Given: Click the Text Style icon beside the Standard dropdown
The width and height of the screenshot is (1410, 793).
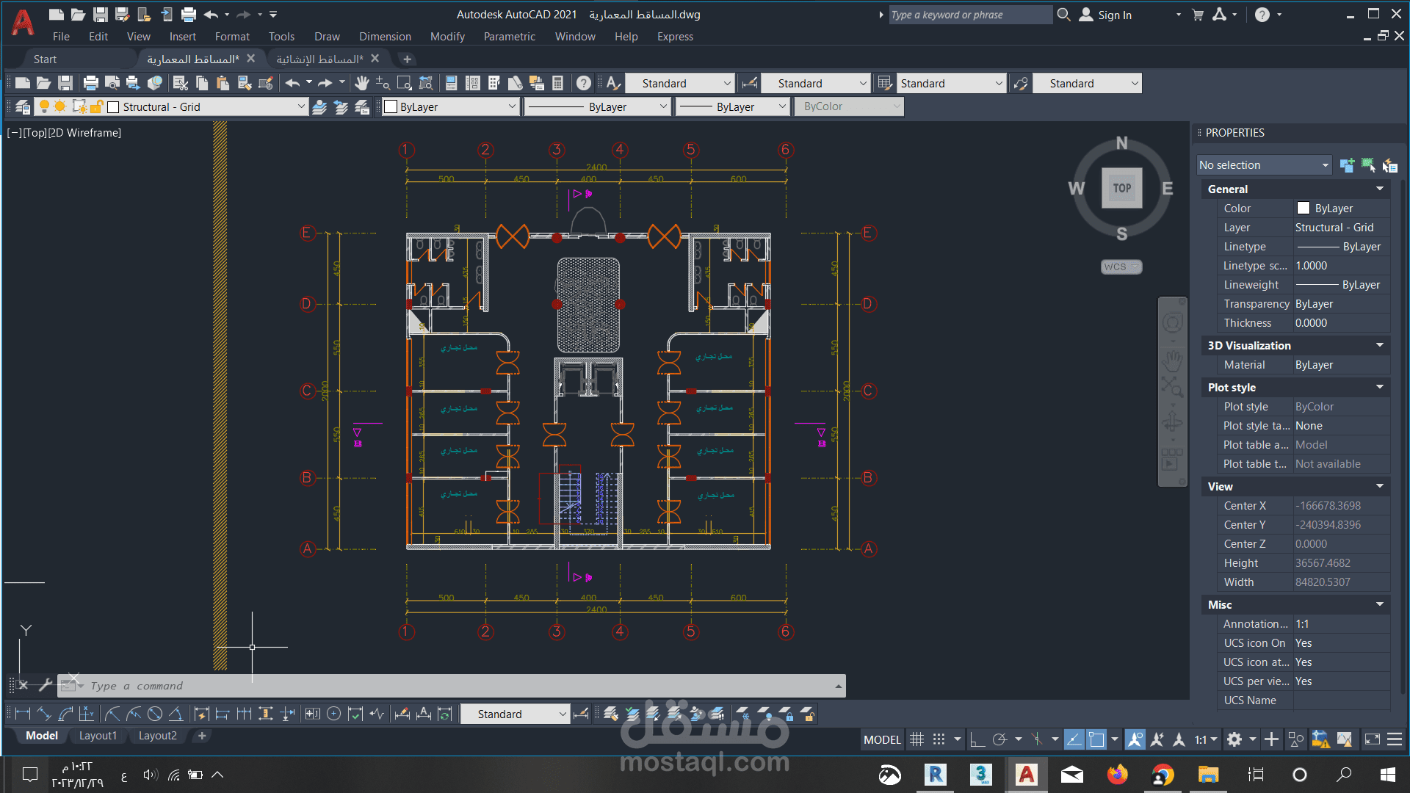Looking at the screenshot, I should (614, 84).
